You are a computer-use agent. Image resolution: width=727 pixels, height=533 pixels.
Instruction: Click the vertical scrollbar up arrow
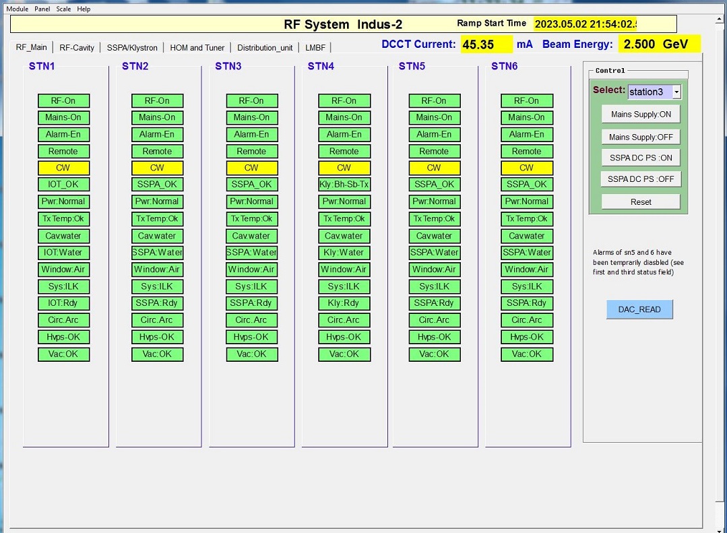point(719,20)
